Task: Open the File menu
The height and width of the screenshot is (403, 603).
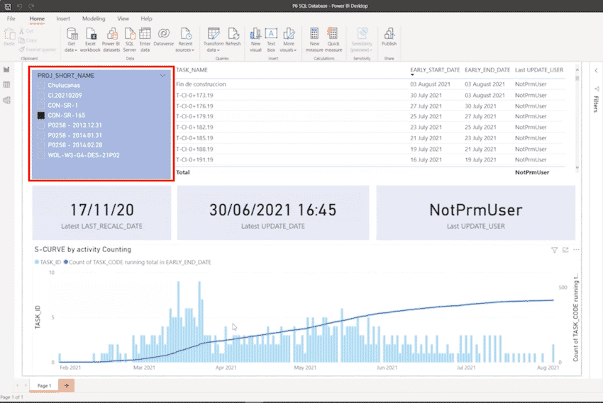Action: click(x=11, y=18)
